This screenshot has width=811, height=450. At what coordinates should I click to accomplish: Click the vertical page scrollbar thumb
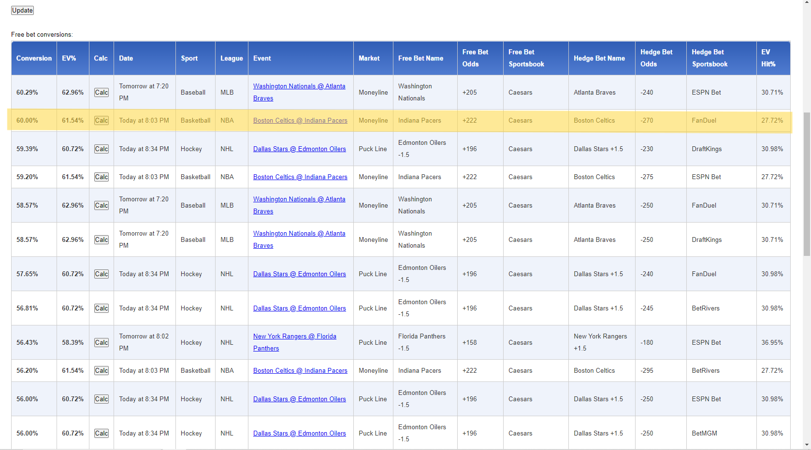tap(807, 184)
